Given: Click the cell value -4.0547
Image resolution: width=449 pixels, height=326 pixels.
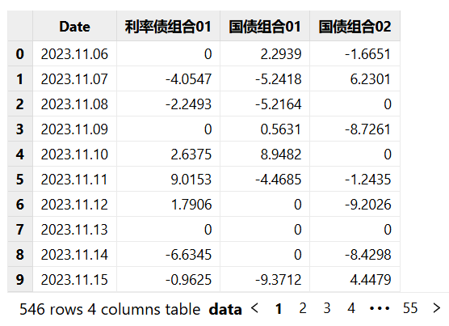Looking at the screenshot, I should (x=168, y=79).
